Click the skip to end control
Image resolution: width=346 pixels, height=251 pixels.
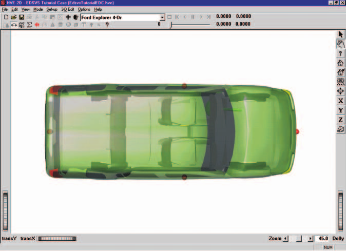pos(208,17)
